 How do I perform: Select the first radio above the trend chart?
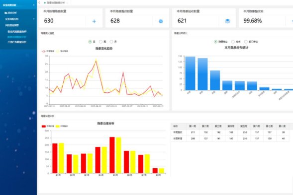coord(90,42)
